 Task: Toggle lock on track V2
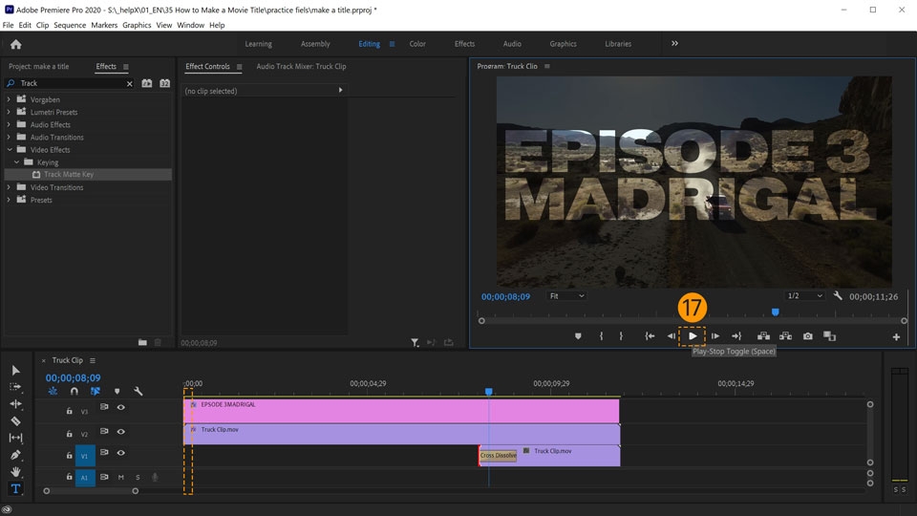tap(69, 434)
